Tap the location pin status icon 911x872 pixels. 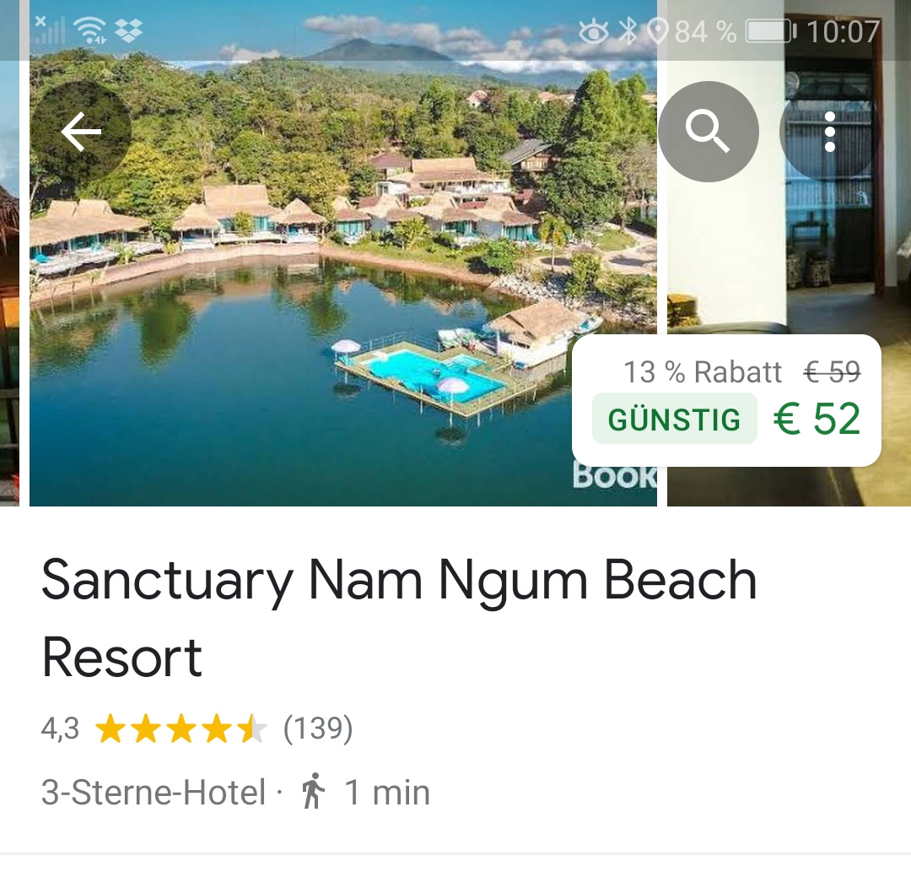point(656,30)
